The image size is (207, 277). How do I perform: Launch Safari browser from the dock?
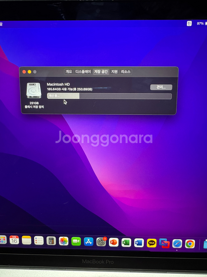pos(177,244)
